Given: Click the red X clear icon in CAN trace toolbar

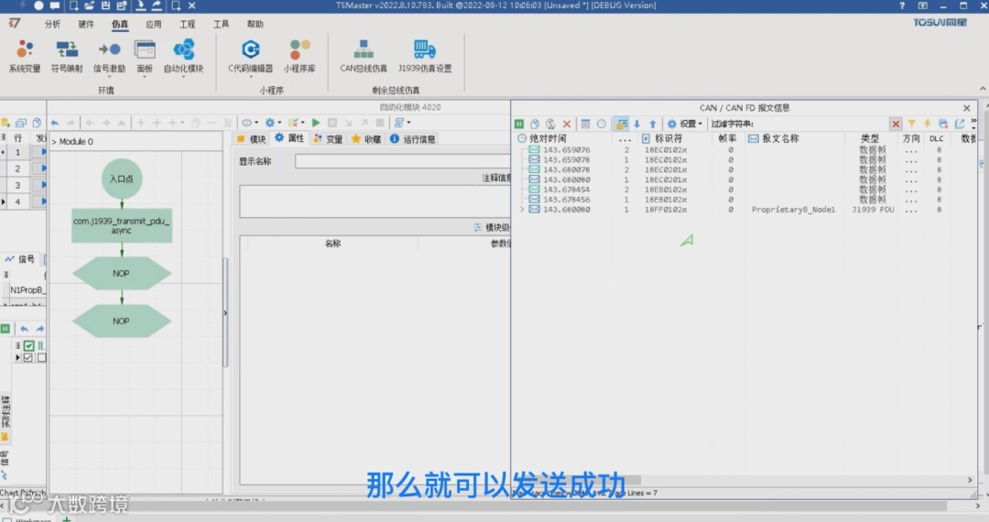Looking at the screenshot, I should [x=567, y=125].
